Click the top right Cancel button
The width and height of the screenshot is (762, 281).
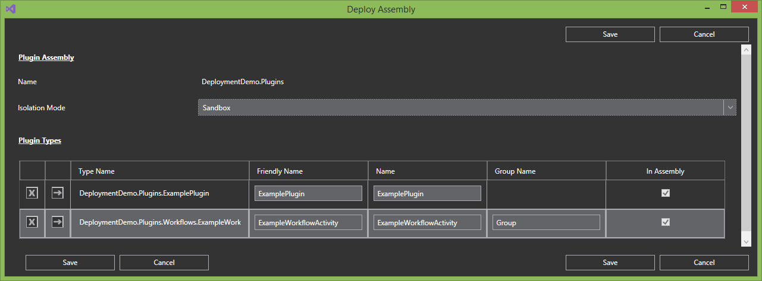[704, 34]
